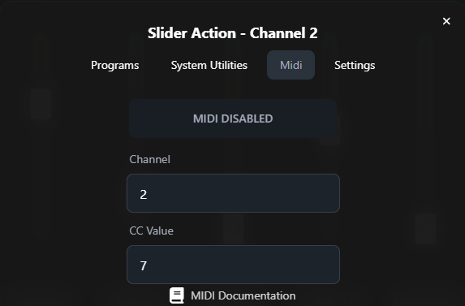Click the dimmed slider handle beside Programs column

41,104
